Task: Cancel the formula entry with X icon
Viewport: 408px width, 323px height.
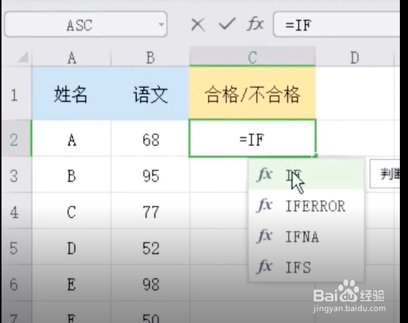Action: pyautogui.click(x=198, y=25)
